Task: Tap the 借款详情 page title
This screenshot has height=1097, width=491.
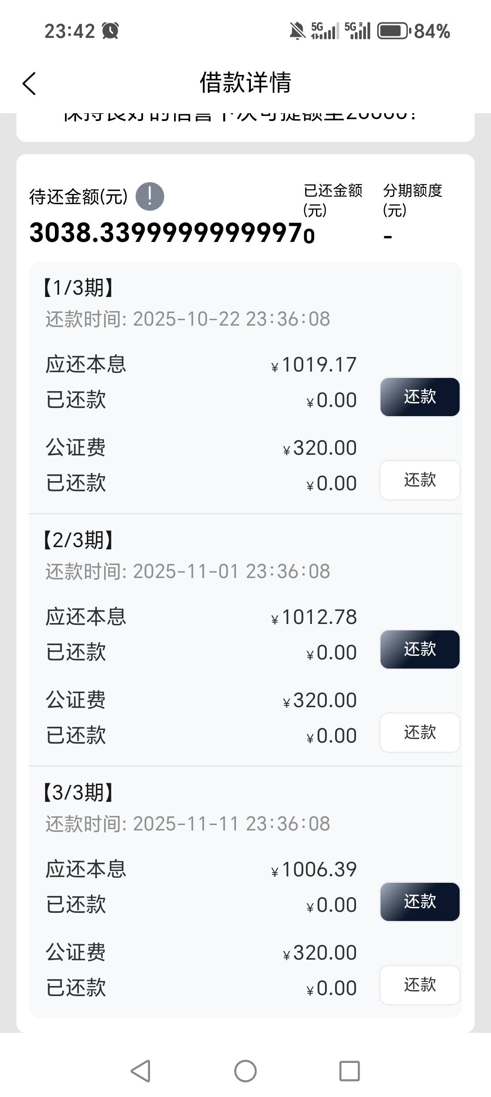Action: 245,83
